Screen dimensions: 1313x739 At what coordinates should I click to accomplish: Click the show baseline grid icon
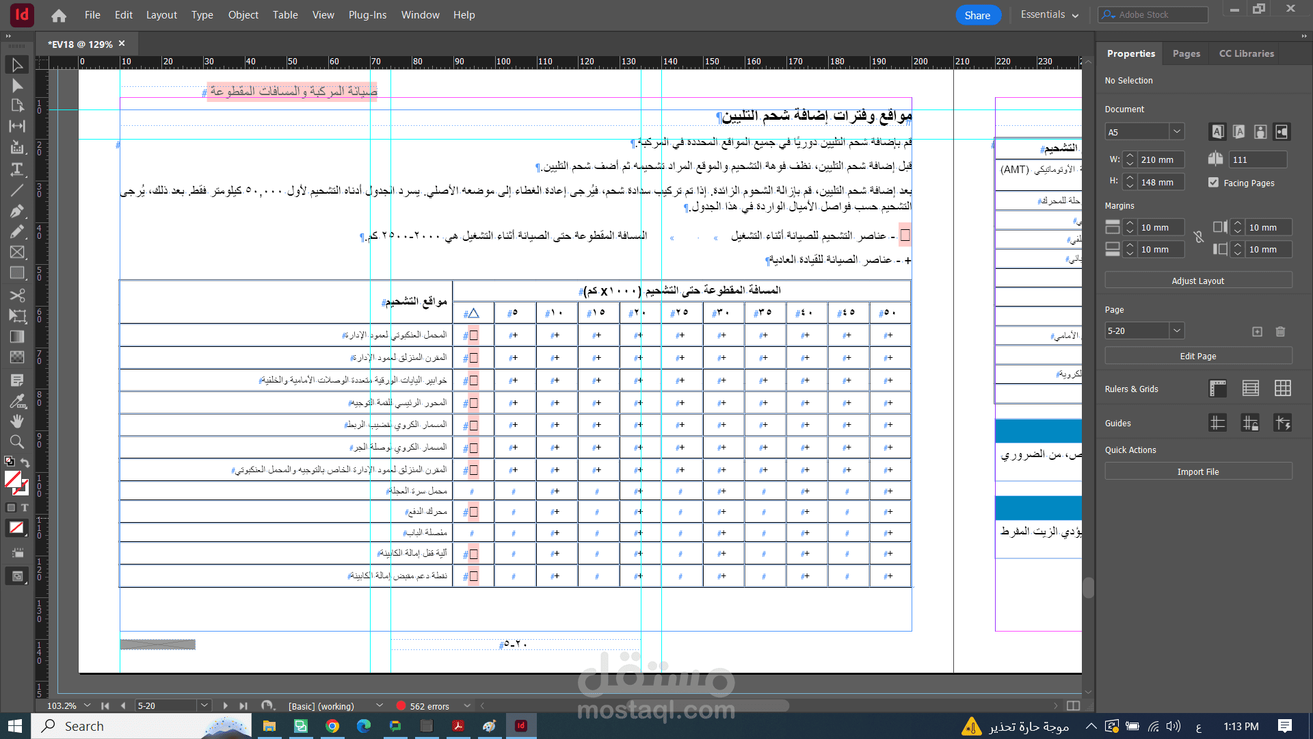(x=1250, y=389)
